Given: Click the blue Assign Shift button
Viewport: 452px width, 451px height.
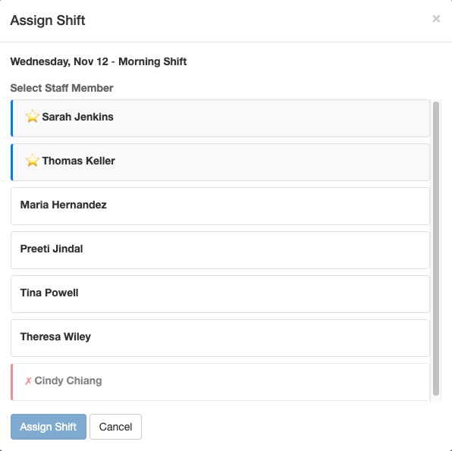Looking at the screenshot, I should pos(49,427).
